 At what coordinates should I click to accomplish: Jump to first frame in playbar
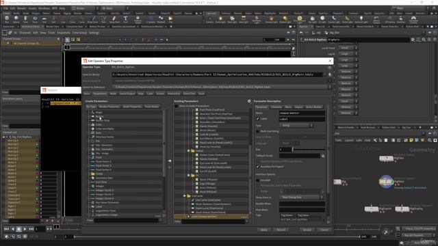click(x=6, y=229)
